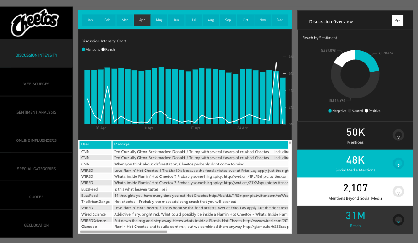Click the Cheetos logo
The height and width of the screenshot is (243, 418).
coord(35,23)
